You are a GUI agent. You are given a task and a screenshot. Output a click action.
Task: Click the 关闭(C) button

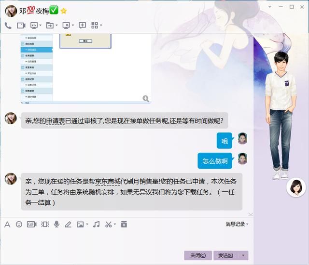pyautogui.click(x=198, y=255)
